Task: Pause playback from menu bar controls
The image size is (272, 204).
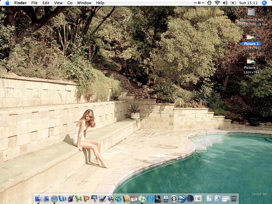Action: tap(199, 3)
